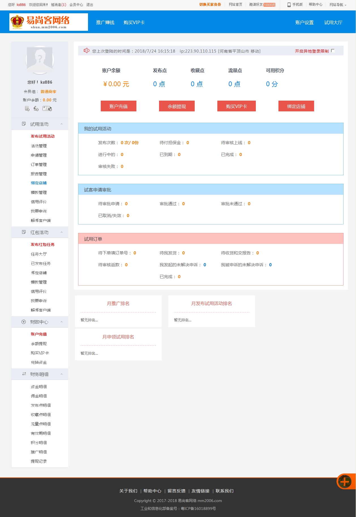Open the 网站导航 dropdown
Viewport: 356px width, 517px height.
click(x=338, y=5)
